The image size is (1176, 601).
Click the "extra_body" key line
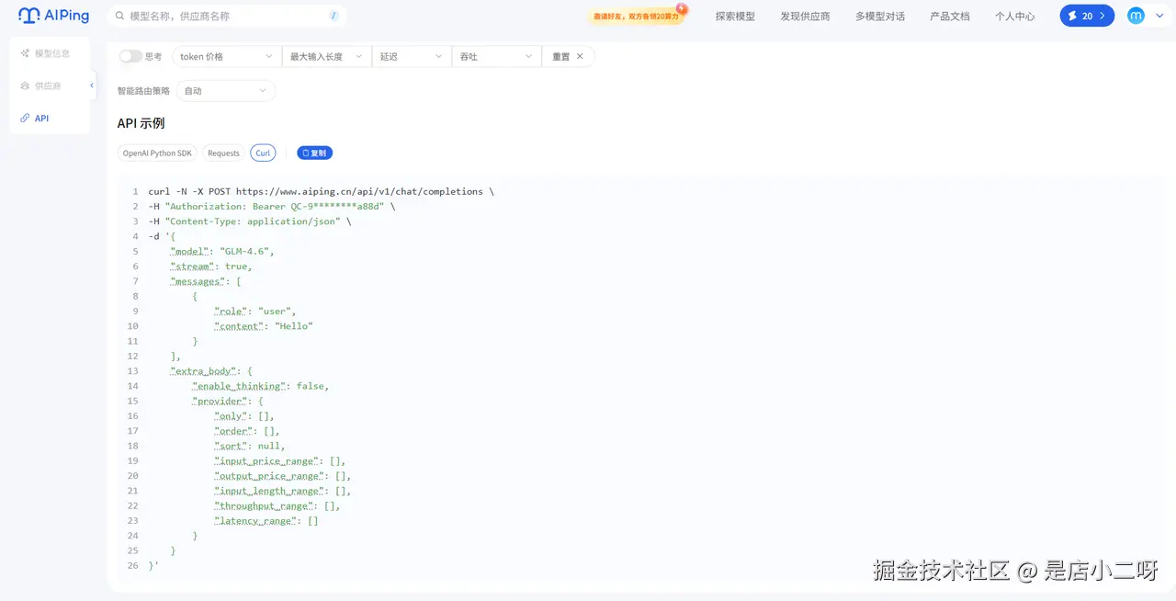pos(211,371)
